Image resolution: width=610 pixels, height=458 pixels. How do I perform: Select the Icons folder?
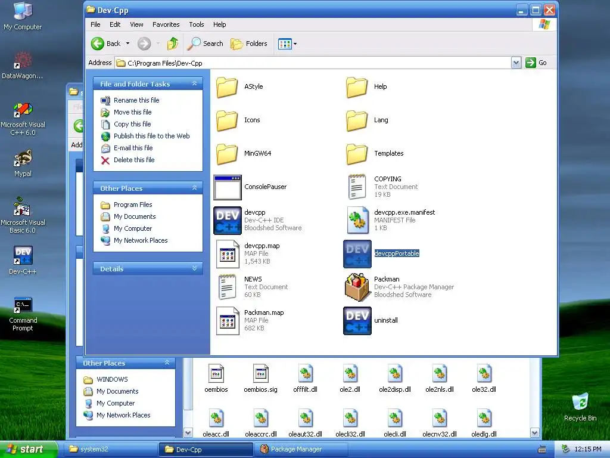227,120
